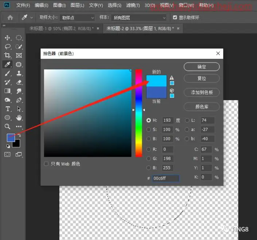Click the not-web-safe cube icon
The image size is (257, 240).
[x=172, y=91]
